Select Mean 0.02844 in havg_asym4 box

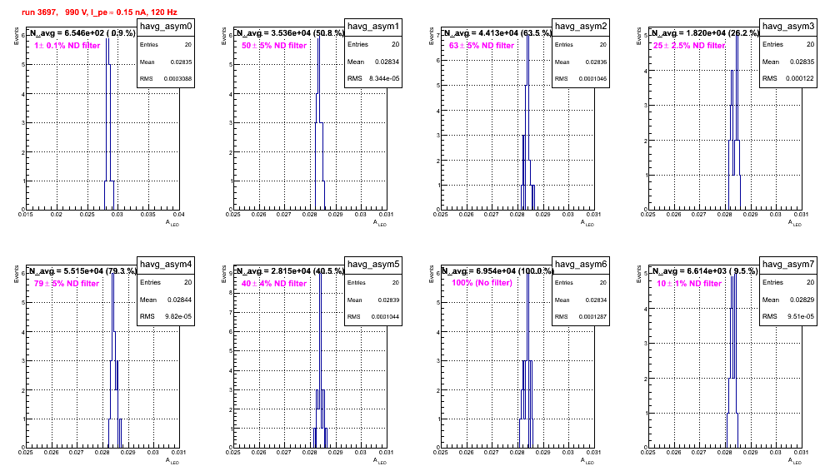point(179,300)
